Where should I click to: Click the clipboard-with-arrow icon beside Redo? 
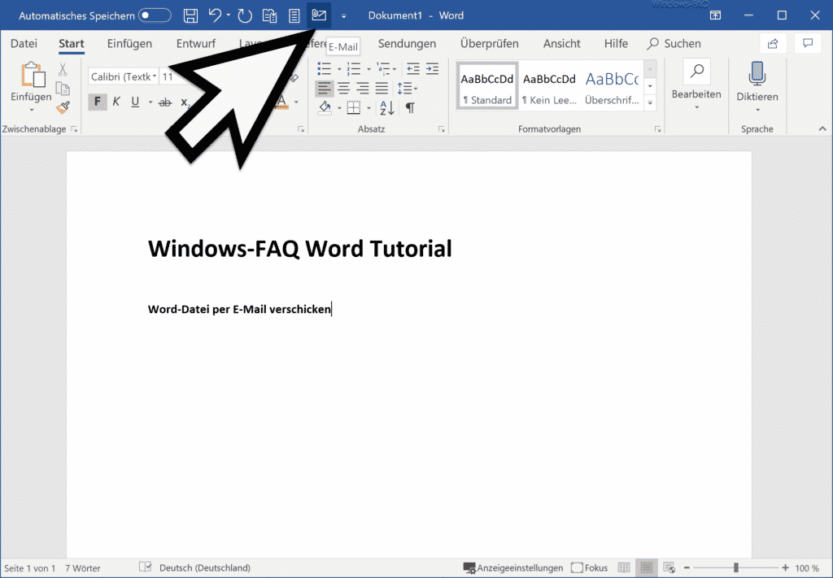270,15
